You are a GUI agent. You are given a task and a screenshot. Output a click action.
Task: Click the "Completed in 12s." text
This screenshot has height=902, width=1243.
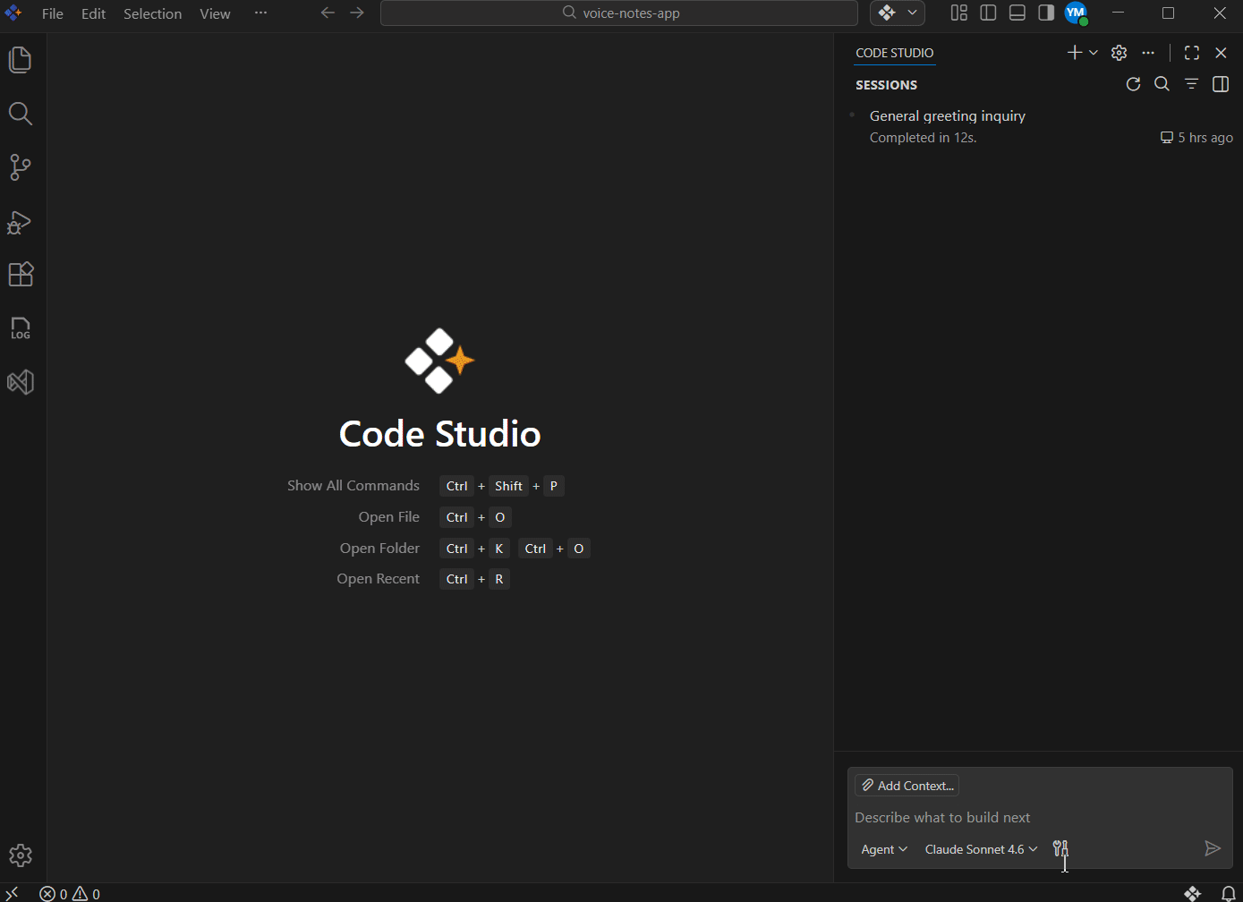pyautogui.click(x=924, y=138)
